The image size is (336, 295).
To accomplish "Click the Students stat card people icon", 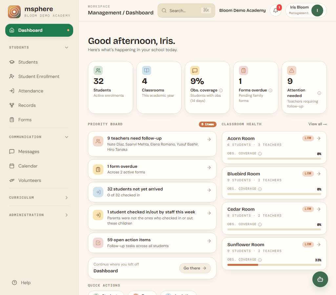I will click(x=98, y=70).
